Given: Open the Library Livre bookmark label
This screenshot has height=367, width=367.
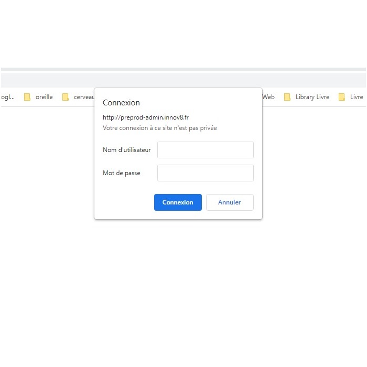Looking at the screenshot, I should [312, 97].
